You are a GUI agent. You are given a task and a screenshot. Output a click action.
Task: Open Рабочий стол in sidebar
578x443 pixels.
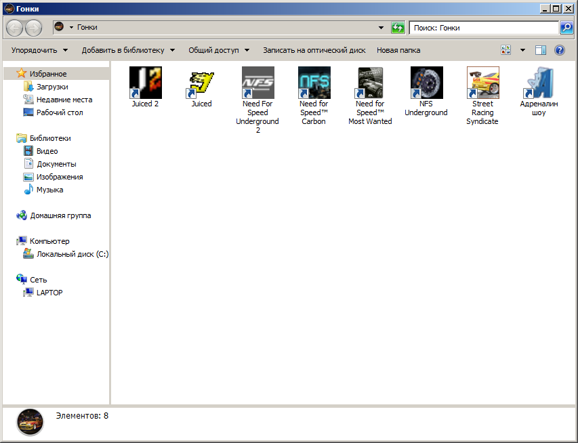pyautogui.click(x=60, y=112)
